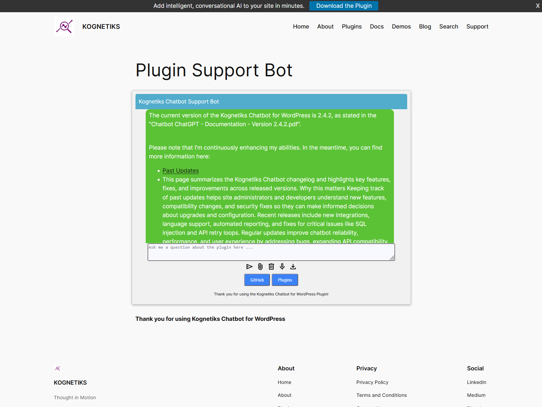This screenshot has width=542, height=407.
Task: Open the Terms and Conditions link
Action: [x=381, y=395]
